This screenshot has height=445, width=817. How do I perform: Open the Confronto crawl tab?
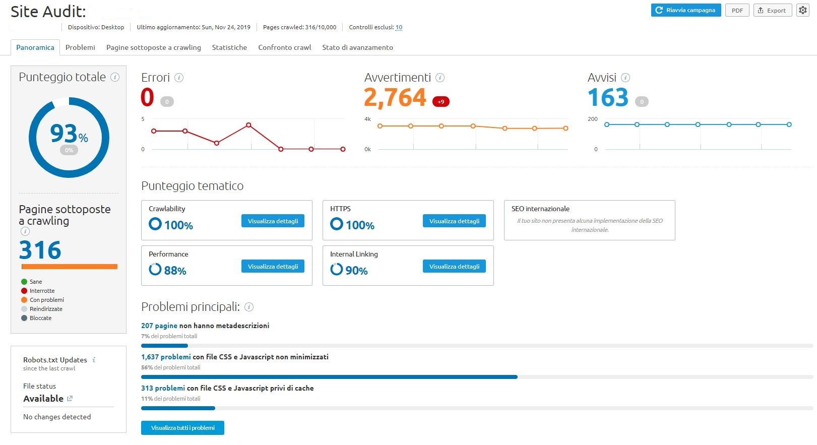[x=285, y=47]
